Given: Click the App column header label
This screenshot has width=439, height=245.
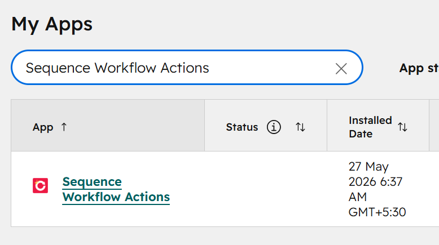Looking at the screenshot, I should 43,127.
